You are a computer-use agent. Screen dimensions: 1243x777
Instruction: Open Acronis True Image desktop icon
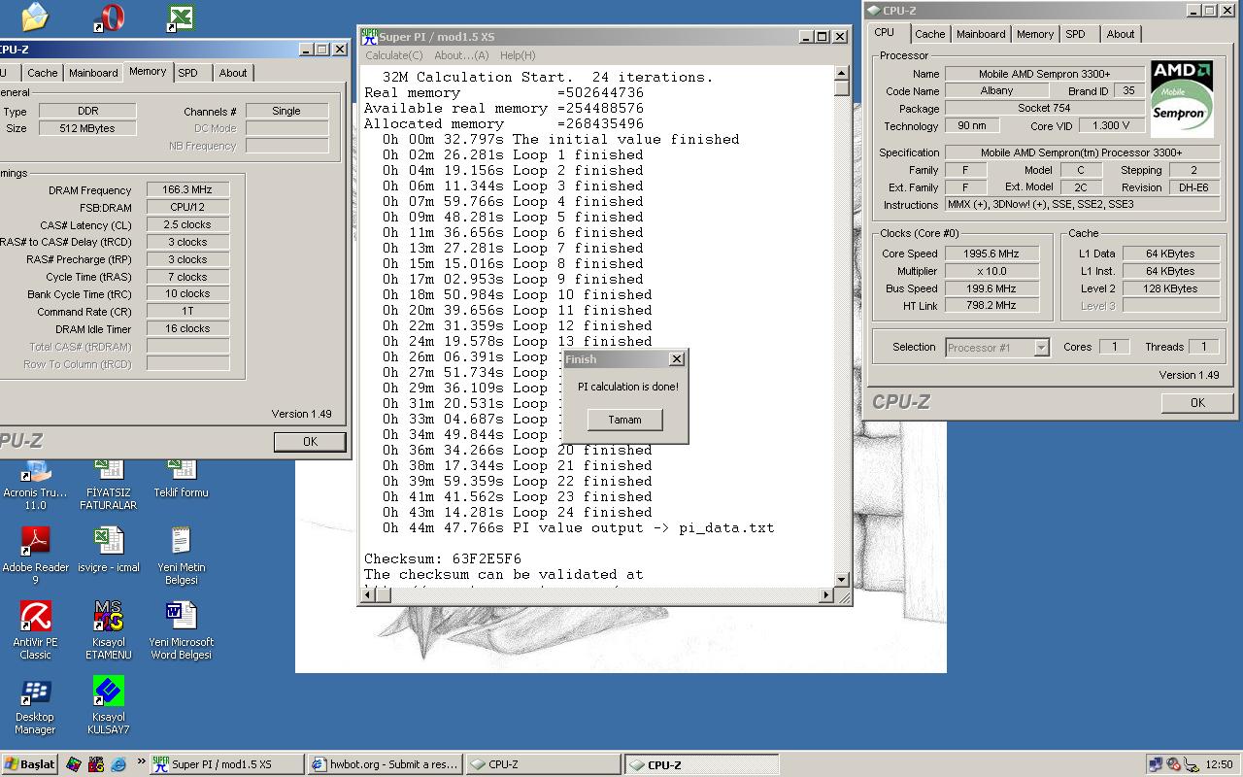[35, 472]
